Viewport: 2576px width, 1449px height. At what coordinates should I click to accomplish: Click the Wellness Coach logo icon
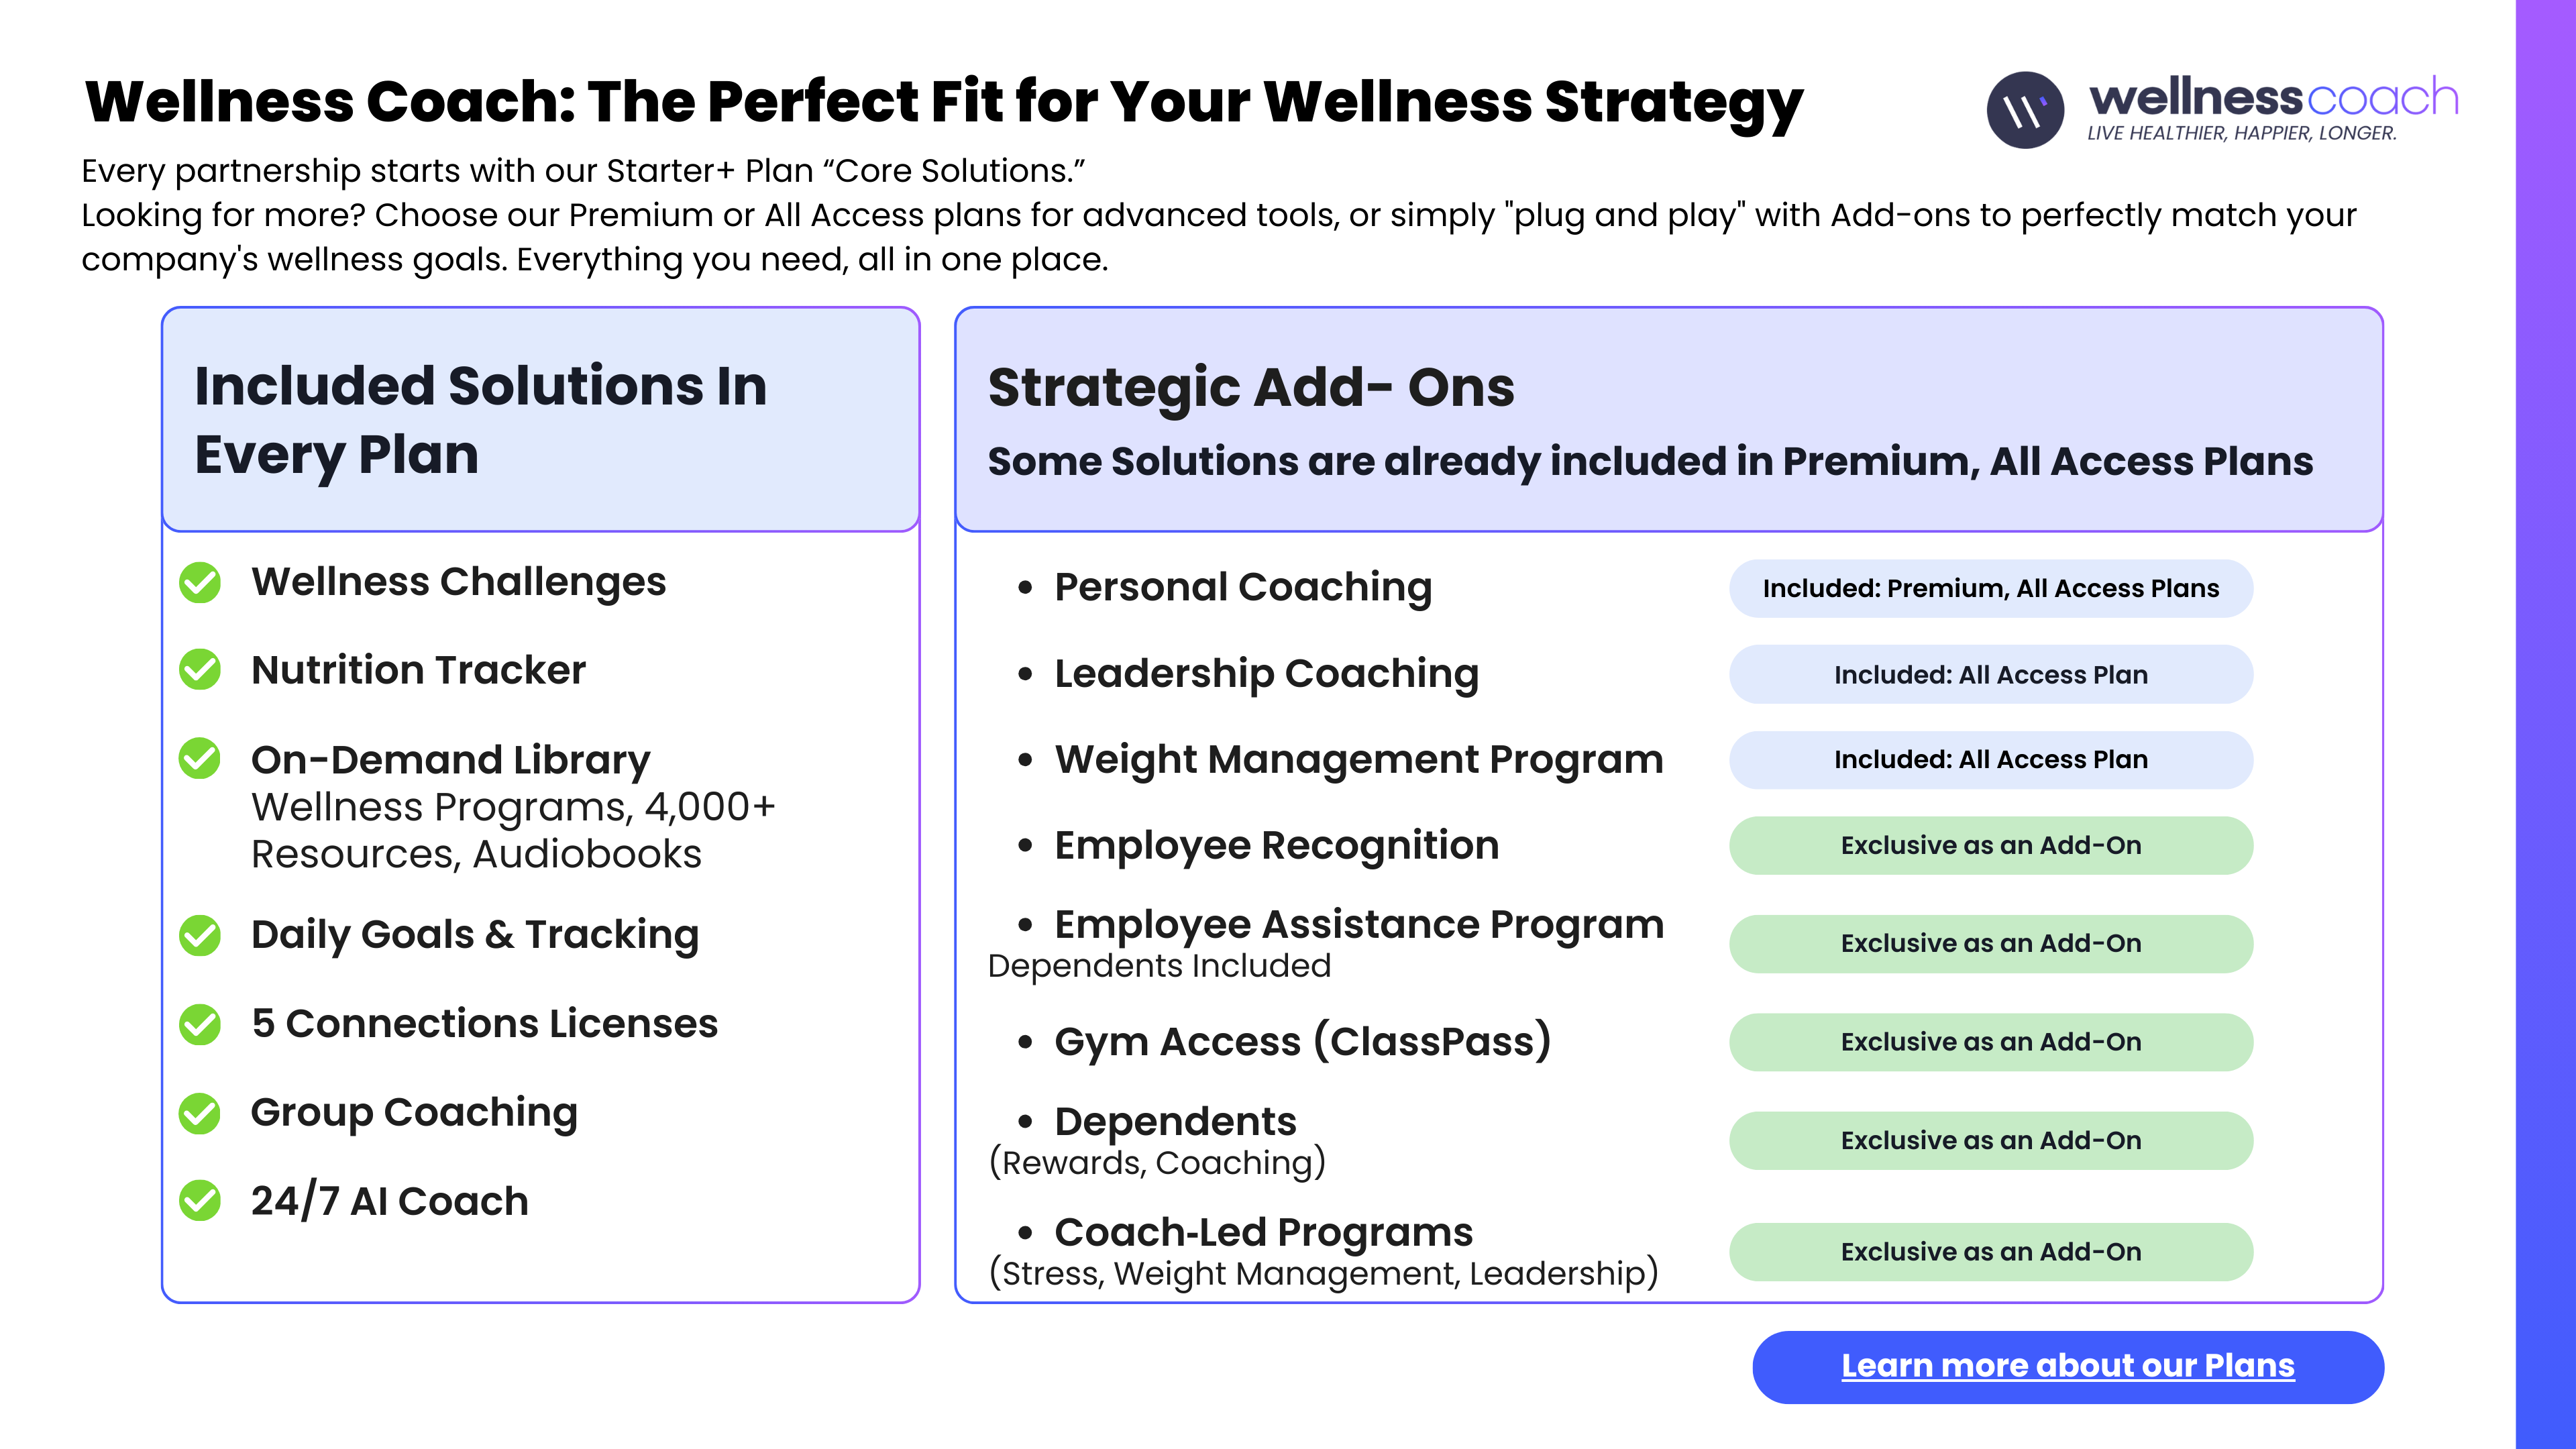(x=2025, y=110)
